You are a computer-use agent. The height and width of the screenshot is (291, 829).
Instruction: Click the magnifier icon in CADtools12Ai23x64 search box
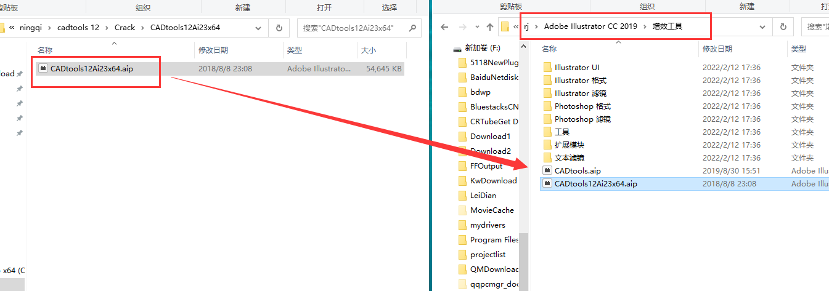coord(412,28)
